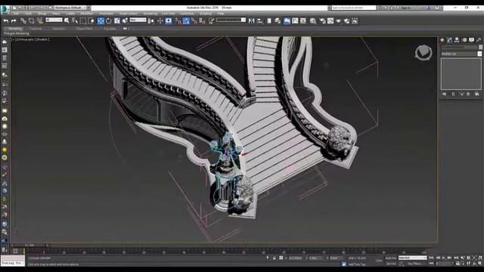Click the ViewCube in the viewport
This screenshot has height=272, width=484.
[423, 52]
